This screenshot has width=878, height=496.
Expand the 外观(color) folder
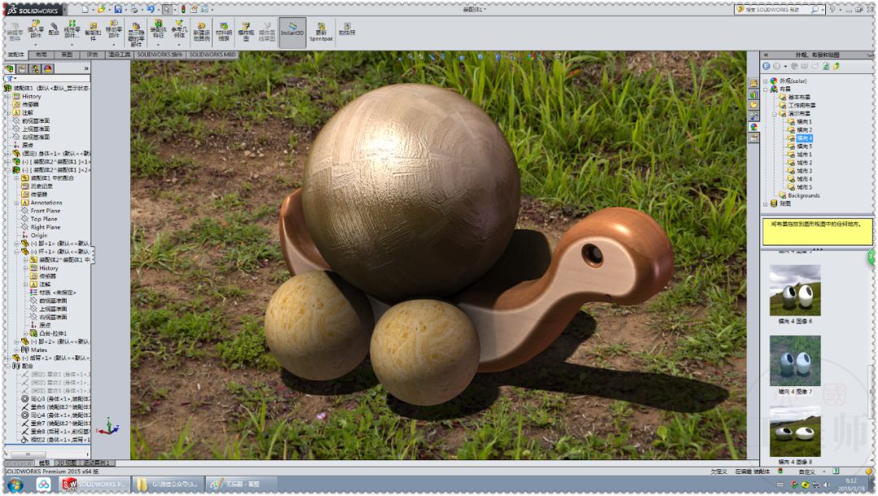(765, 81)
